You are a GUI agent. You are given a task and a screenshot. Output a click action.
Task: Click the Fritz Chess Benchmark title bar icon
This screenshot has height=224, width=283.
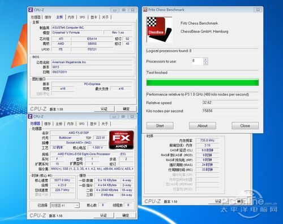click(145, 10)
